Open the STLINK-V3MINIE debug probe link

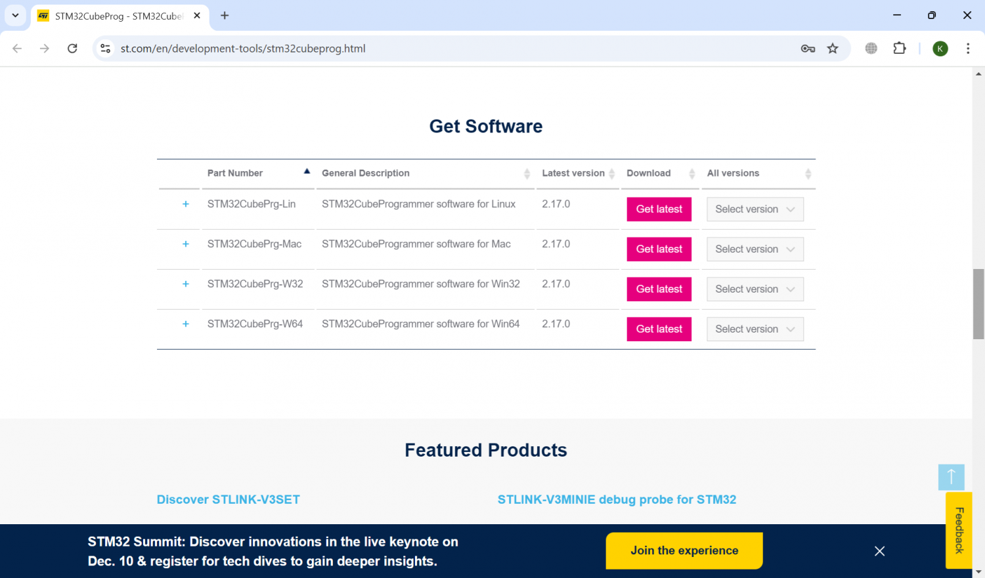pos(617,499)
